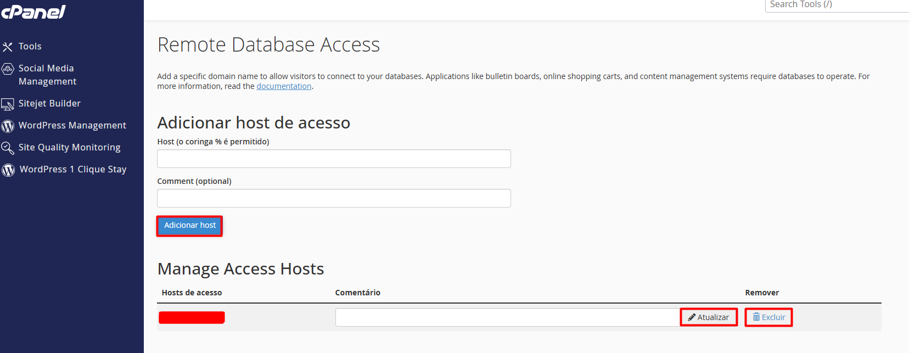Click the trash icon beside Excluir
The image size is (909, 353).
point(756,317)
